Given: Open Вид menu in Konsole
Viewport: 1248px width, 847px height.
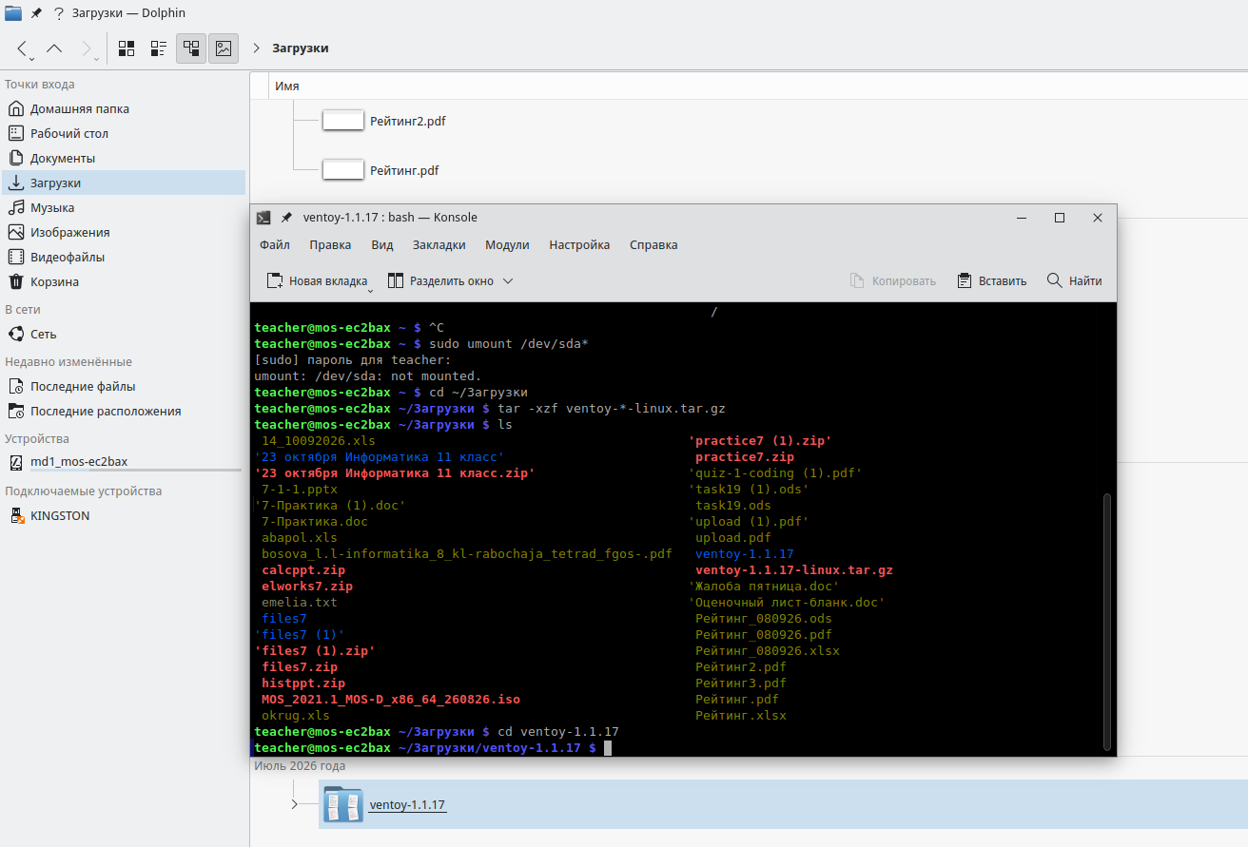Looking at the screenshot, I should coord(382,244).
